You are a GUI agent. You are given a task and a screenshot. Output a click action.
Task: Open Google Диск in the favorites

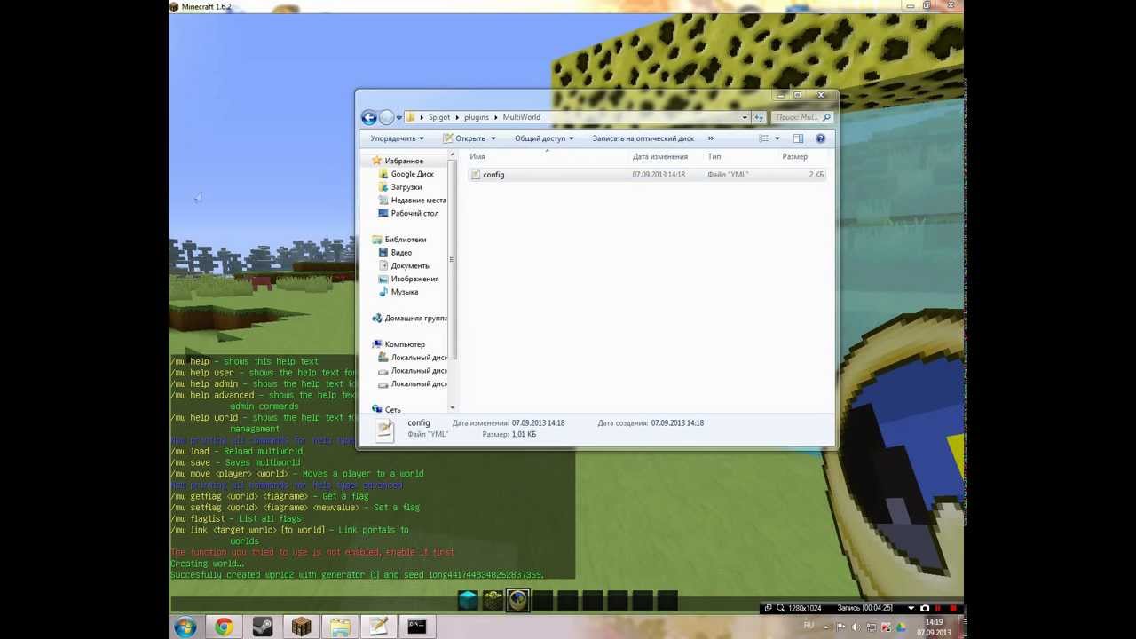pyautogui.click(x=412, y=174)
